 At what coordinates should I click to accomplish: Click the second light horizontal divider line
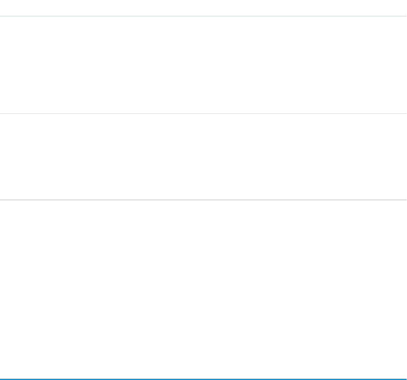click(203, 113)
